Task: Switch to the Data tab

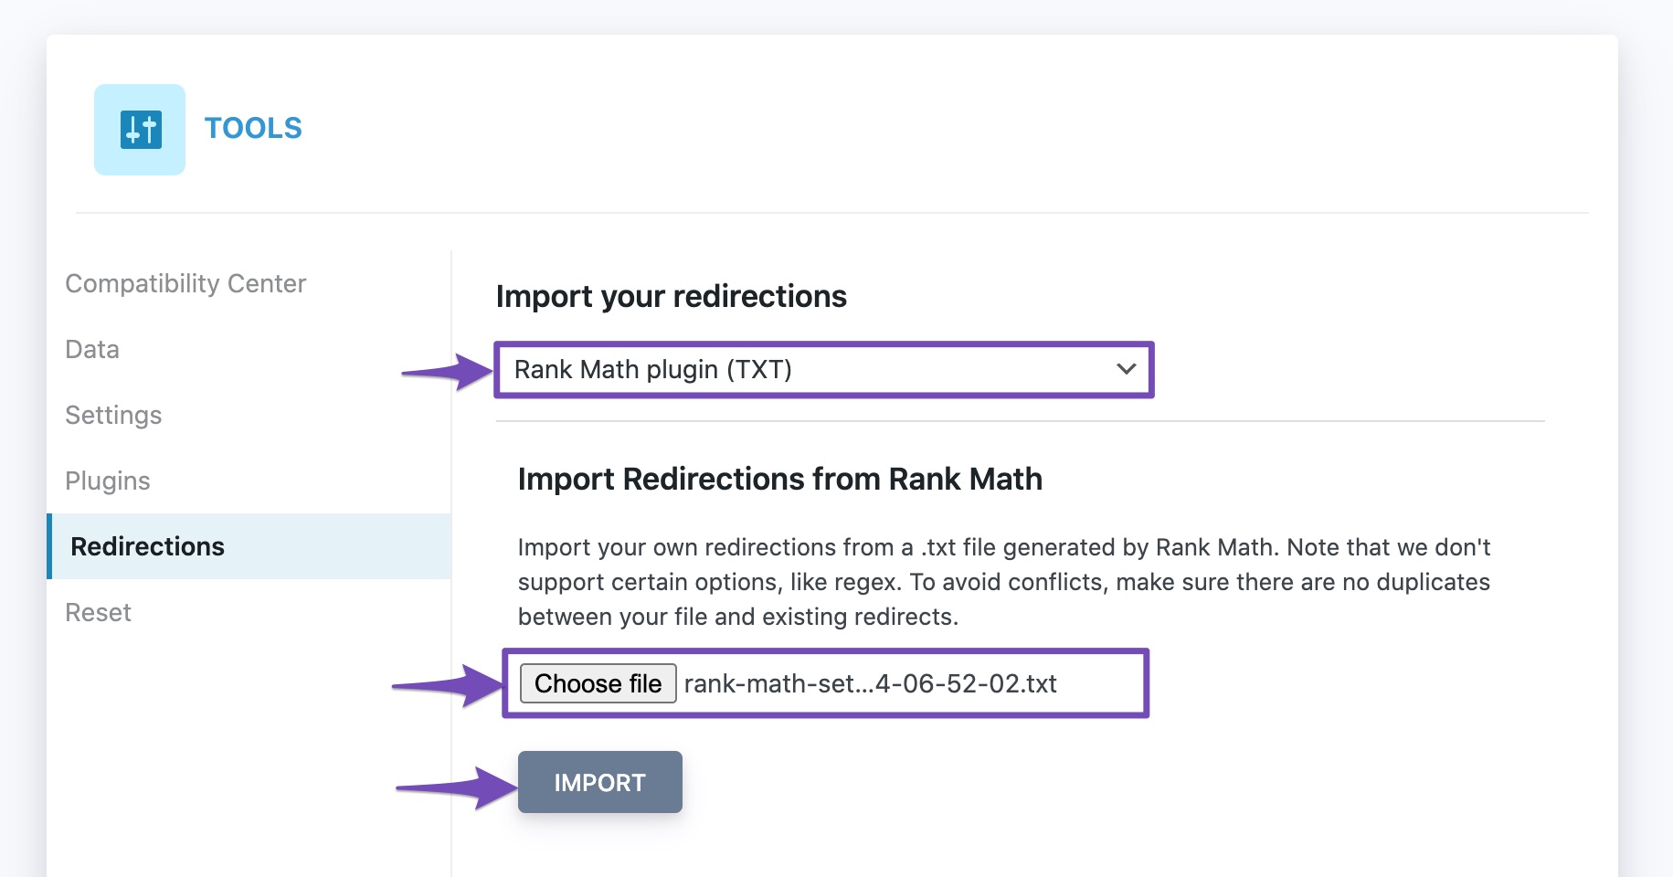Action: [x=92, y=349]
